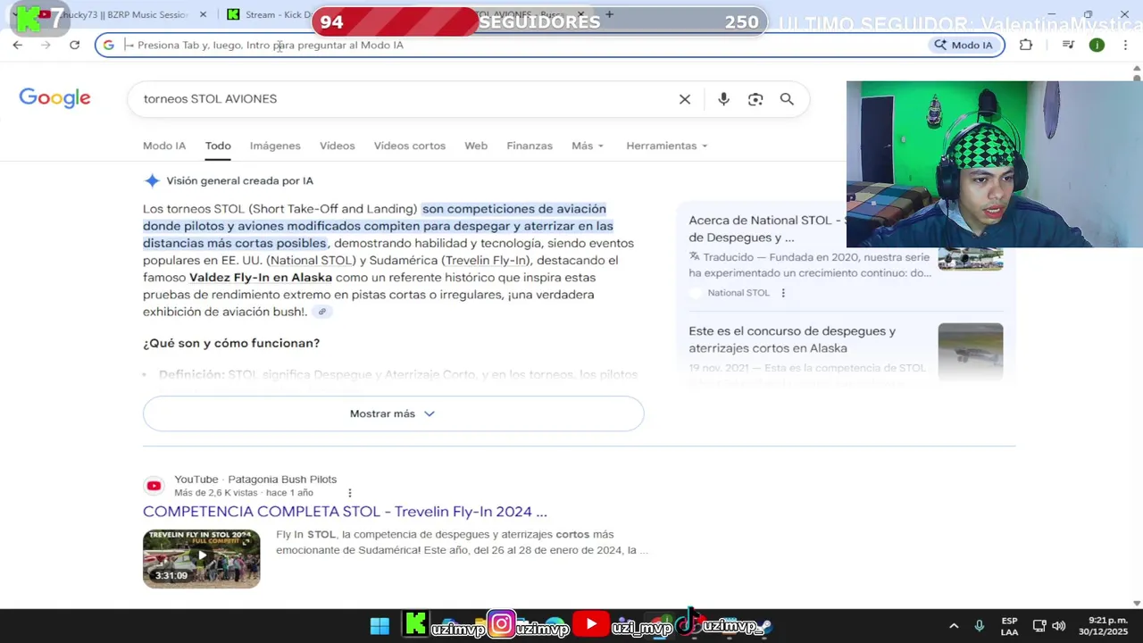Open COMPETENCIA COMPLETA STOL - Trevelin Fly-In 2024 result
Image resolution: width=1143 pixels, height=643 pixels.
pyautogui.click(x=345, y=512)
